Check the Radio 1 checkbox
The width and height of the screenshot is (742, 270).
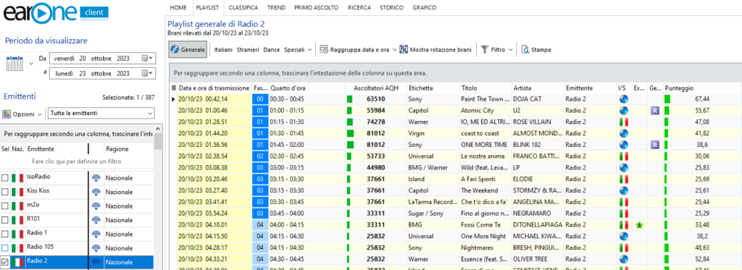5,234
